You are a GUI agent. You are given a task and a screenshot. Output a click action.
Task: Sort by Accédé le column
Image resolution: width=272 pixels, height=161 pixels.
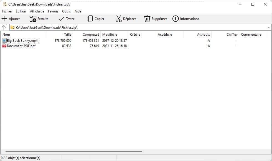point(170,35)
